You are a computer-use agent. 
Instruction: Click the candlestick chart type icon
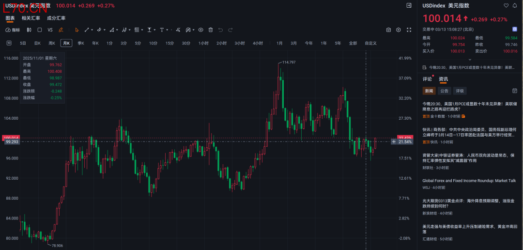pyautogui.click(x=29, y=30)
